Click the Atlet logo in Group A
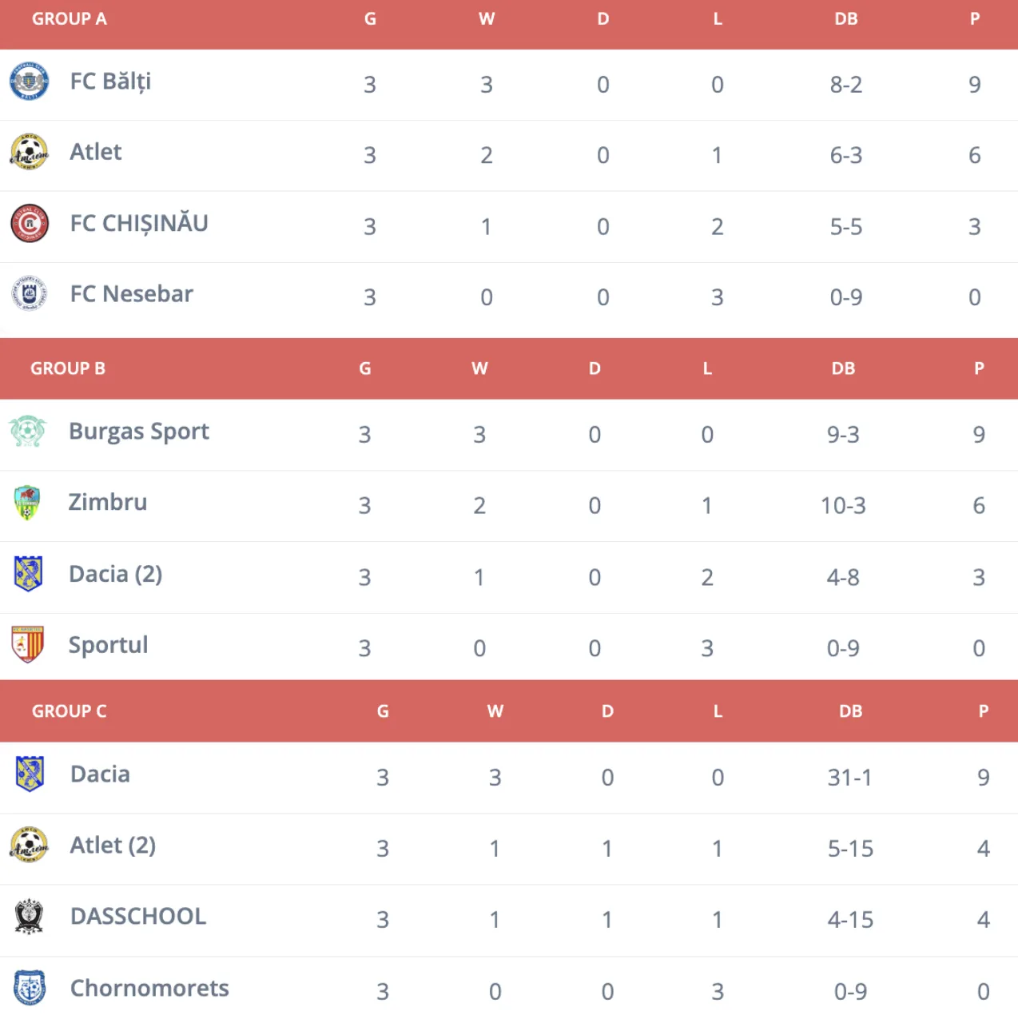This screenshot has width=1018, height=1015. click(29, 152)
